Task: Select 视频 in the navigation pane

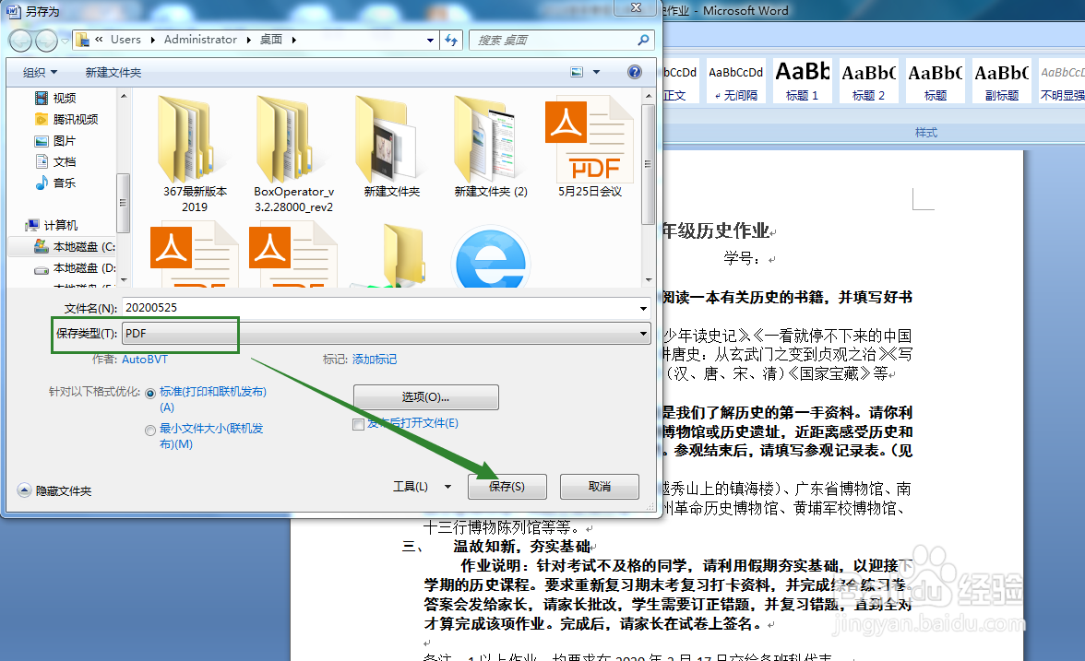Action: click(65, 98)
